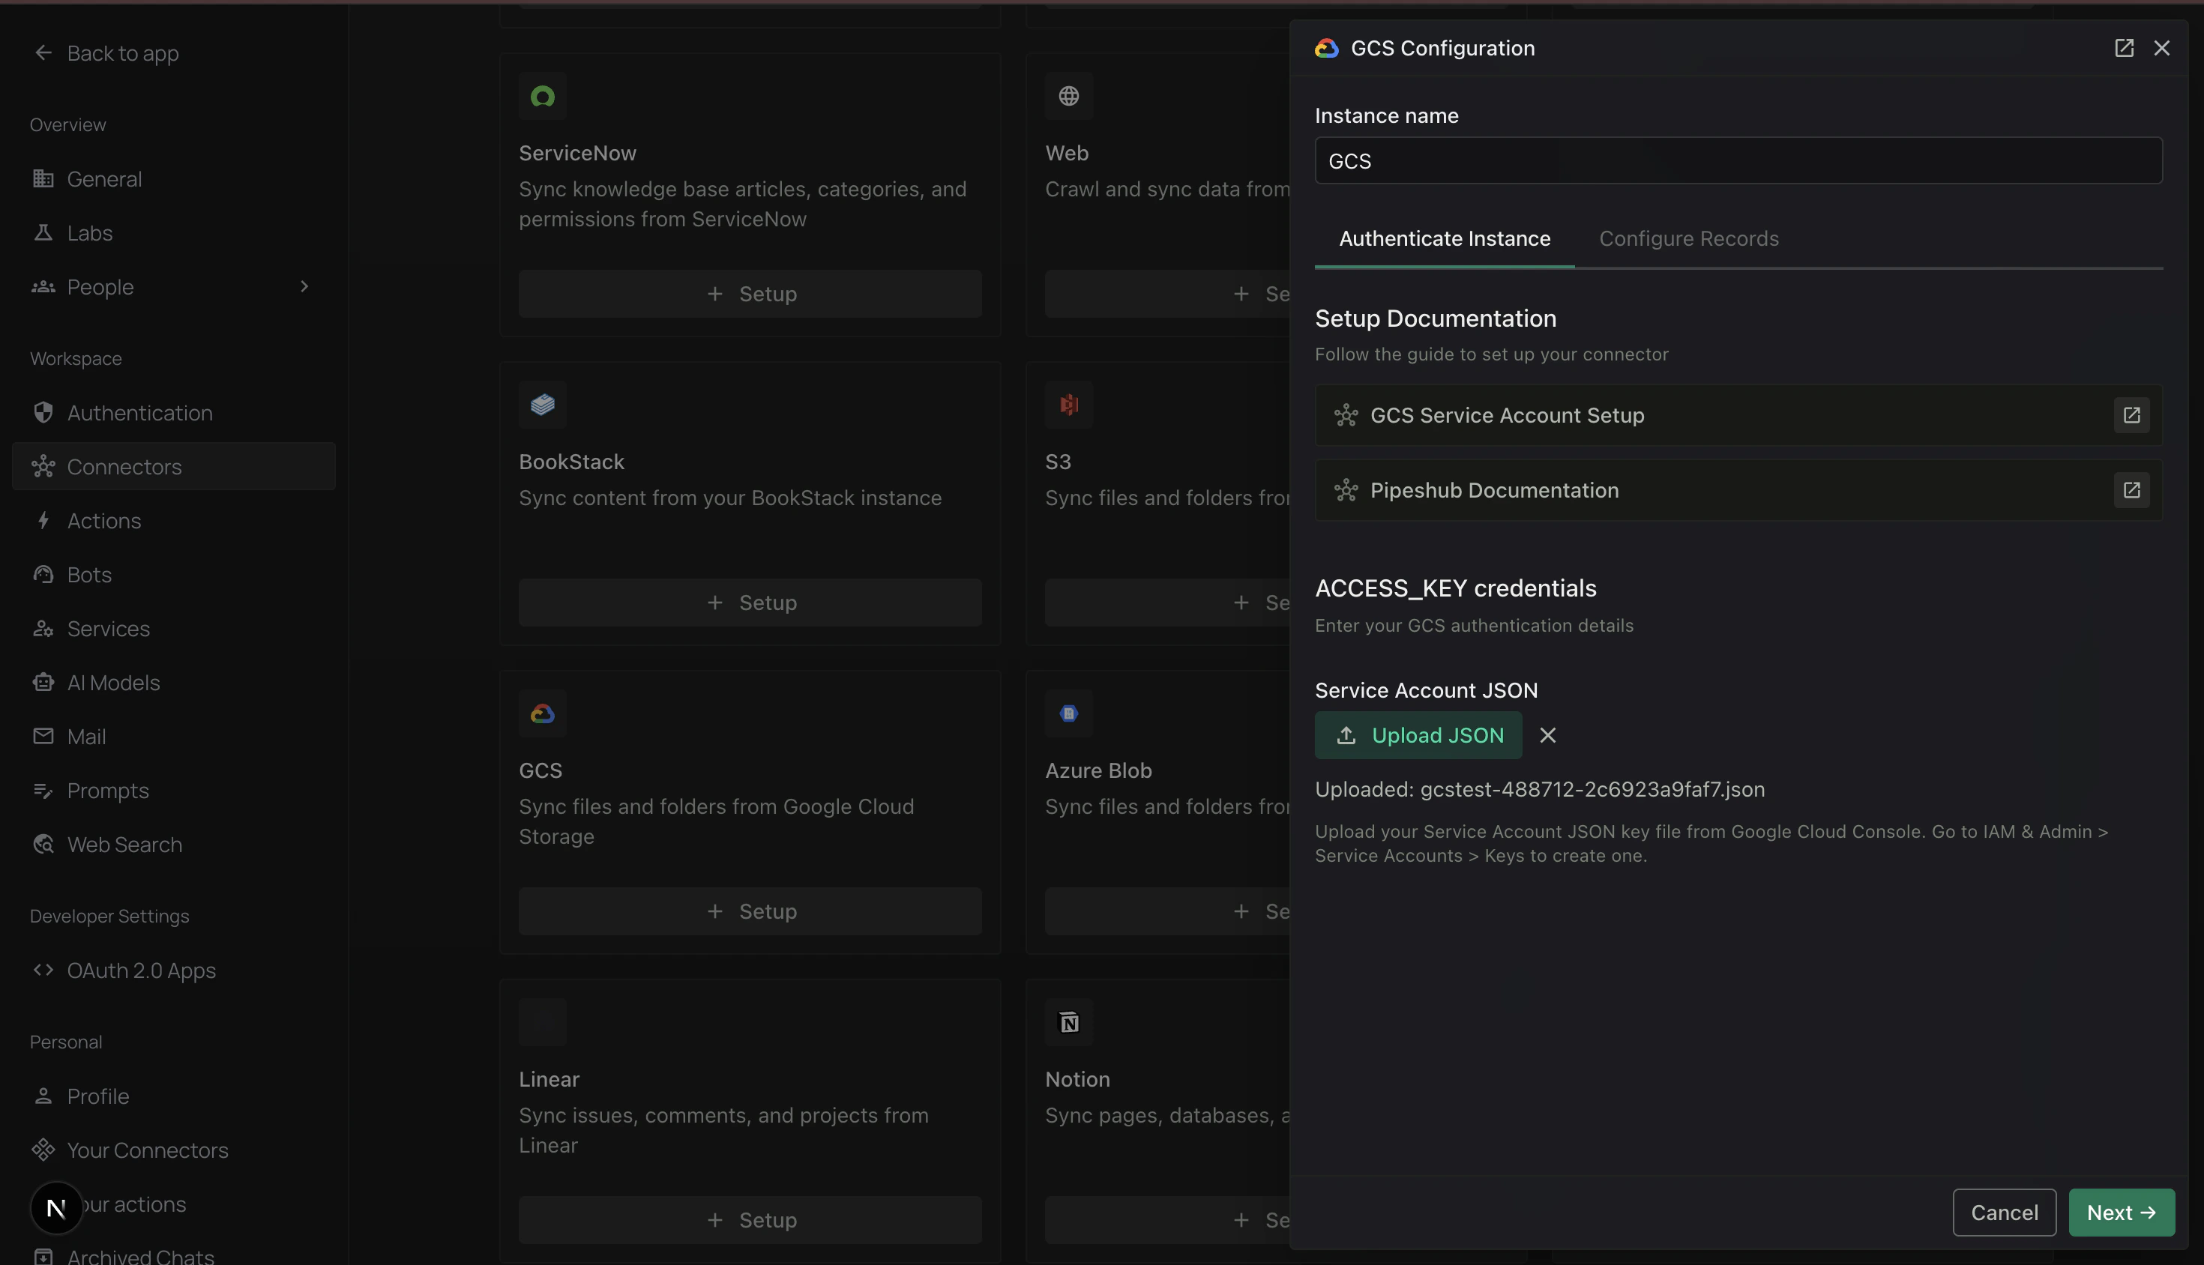Click the People group icon

[43, 287]
